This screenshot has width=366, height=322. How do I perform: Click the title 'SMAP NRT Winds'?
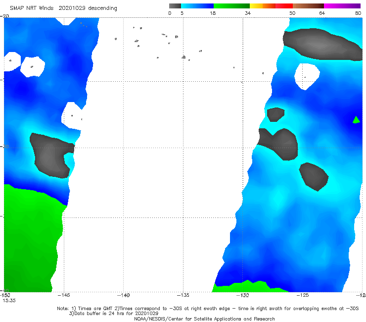coord(32,8)
